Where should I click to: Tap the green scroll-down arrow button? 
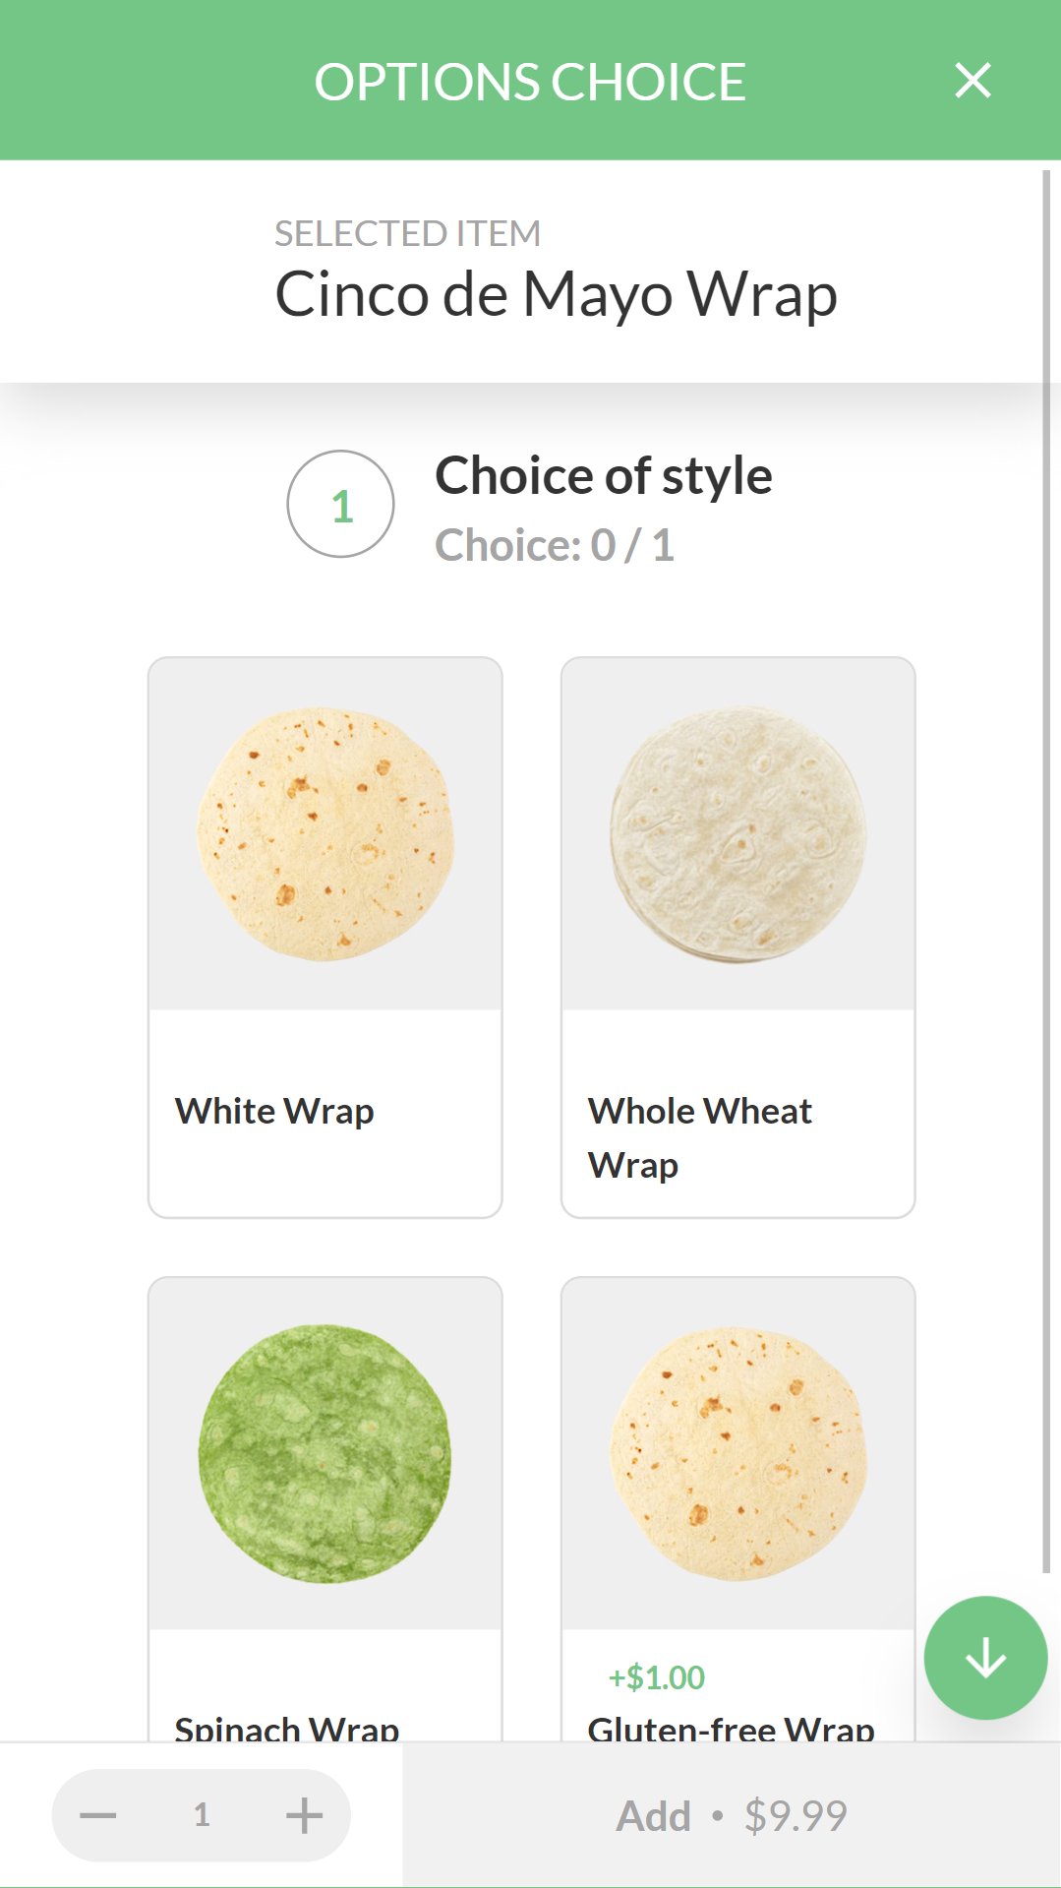985,1658
